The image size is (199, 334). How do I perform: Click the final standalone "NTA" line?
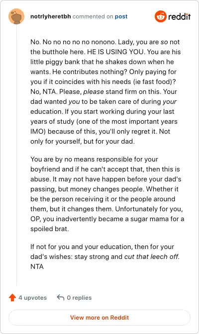[37, 266]
